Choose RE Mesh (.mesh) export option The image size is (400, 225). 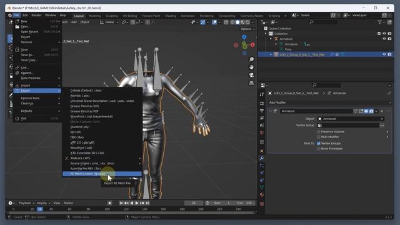click(102, 174)
